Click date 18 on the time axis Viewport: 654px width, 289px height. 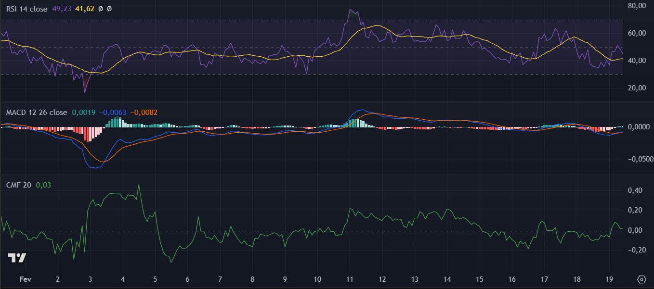point(577,279)
